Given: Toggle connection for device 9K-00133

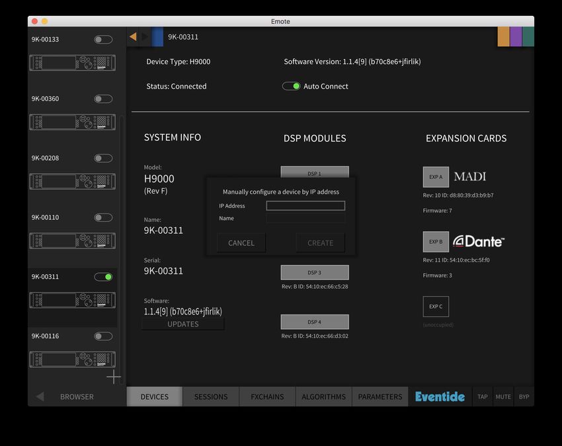Looking at the screenshot, I should pos(103,40).
